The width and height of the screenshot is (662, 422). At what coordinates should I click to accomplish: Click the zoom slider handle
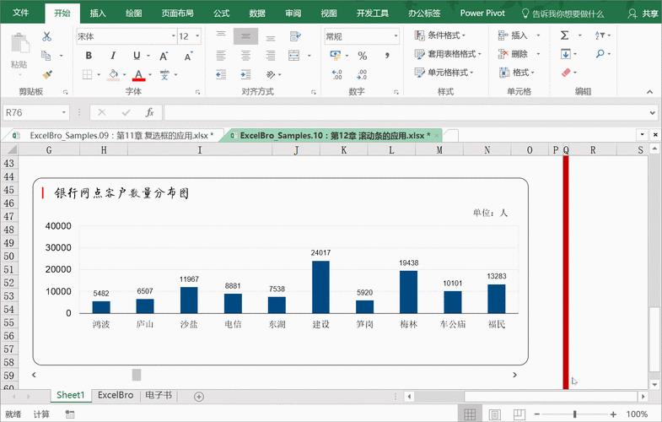tap(574, 414)
